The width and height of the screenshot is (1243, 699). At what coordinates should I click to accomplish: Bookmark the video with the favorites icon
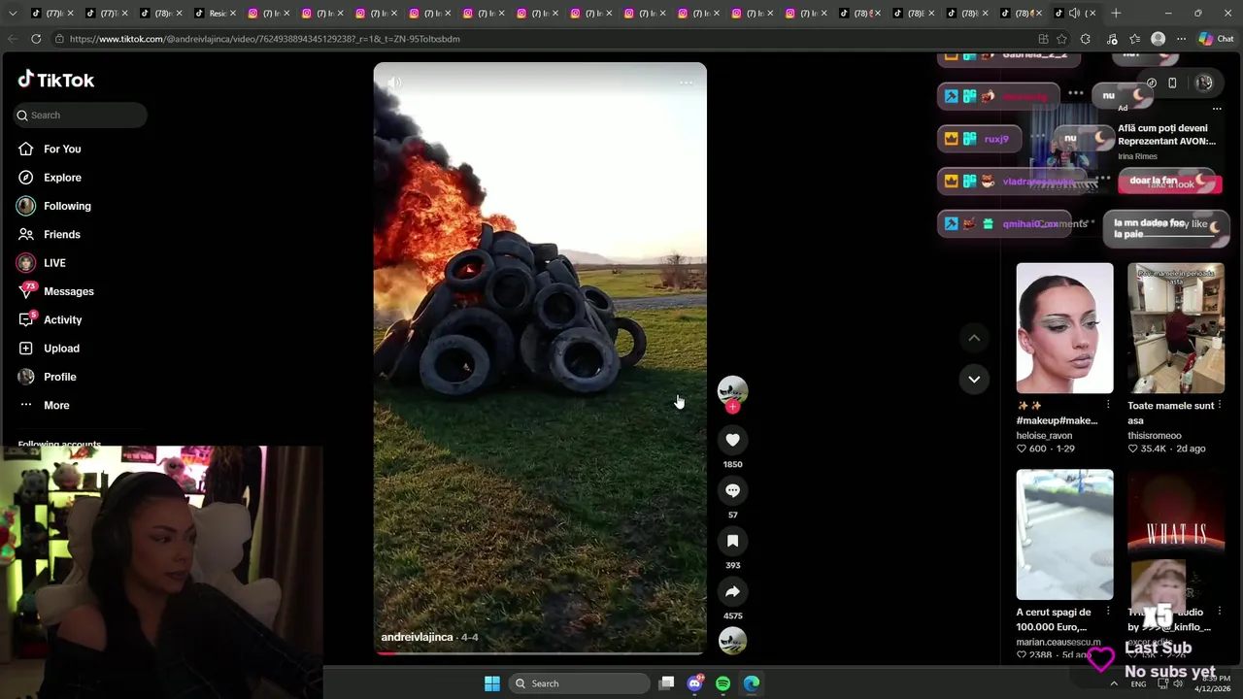[732, 541]
